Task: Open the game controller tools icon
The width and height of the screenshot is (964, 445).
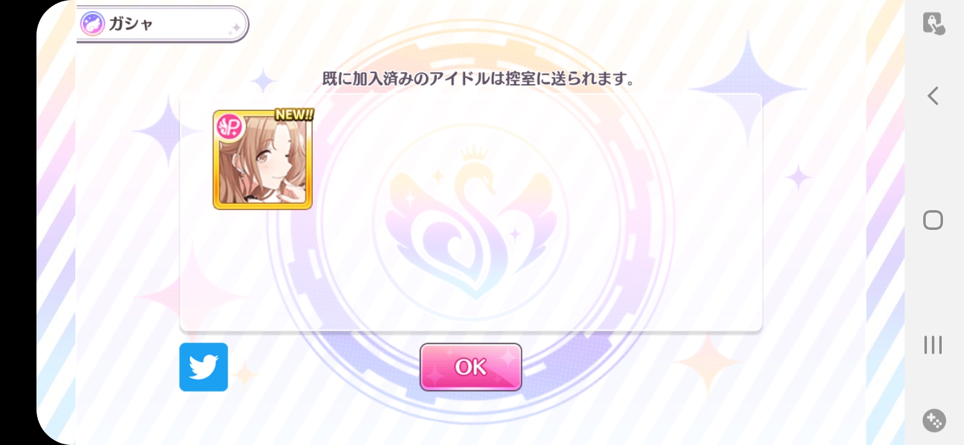Action: [x=934, y=420]
